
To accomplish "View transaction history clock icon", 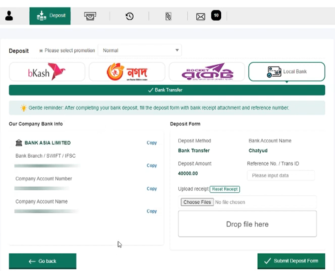I will coord(129,16).
